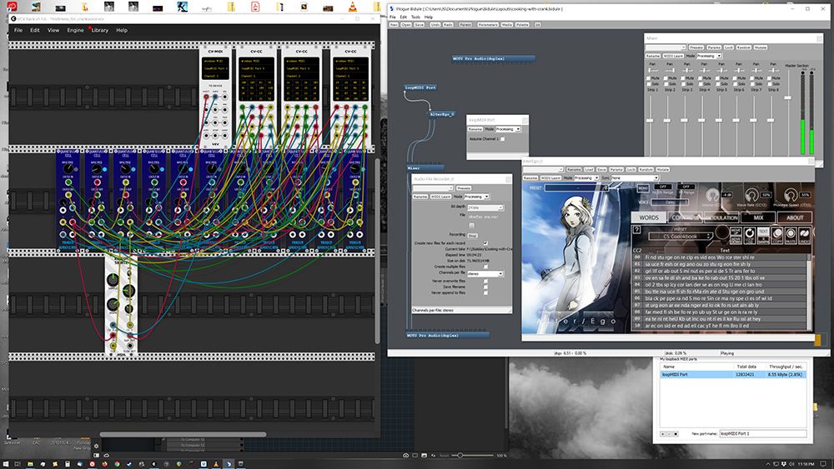Click Parameters button in Bidule toolbar
Image resolution: width=834 pixels, height=469 pixels.
tap(488, 24)
